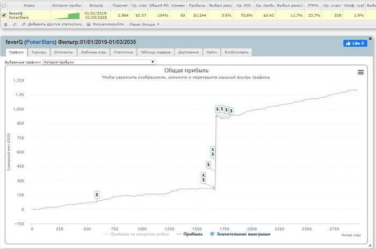Open the chart hamburger menu icon

coord(360,72)
